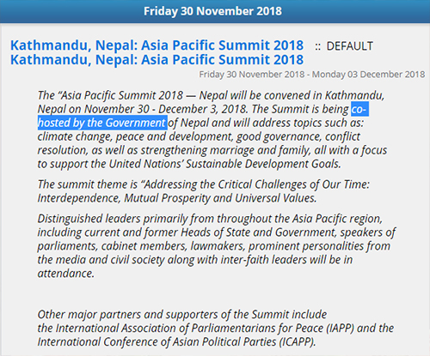Open the top-line "Kathmandu, Nepal: Asia Pacific Summit 2018" link
The image size is (430, 356).
157,45
